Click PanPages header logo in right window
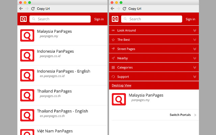 pyautogui.click(x=115, y=19)
